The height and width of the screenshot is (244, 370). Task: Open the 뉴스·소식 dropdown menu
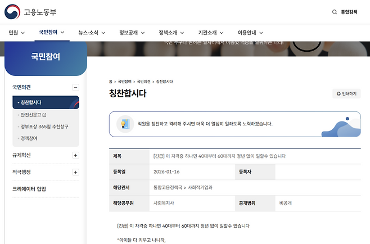[x=90, y=33]
